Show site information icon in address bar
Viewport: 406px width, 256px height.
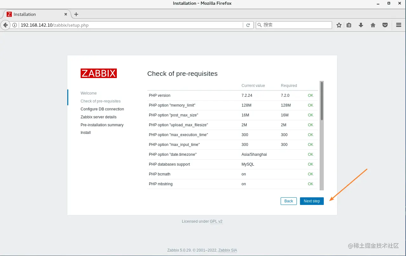pos(15,25)
